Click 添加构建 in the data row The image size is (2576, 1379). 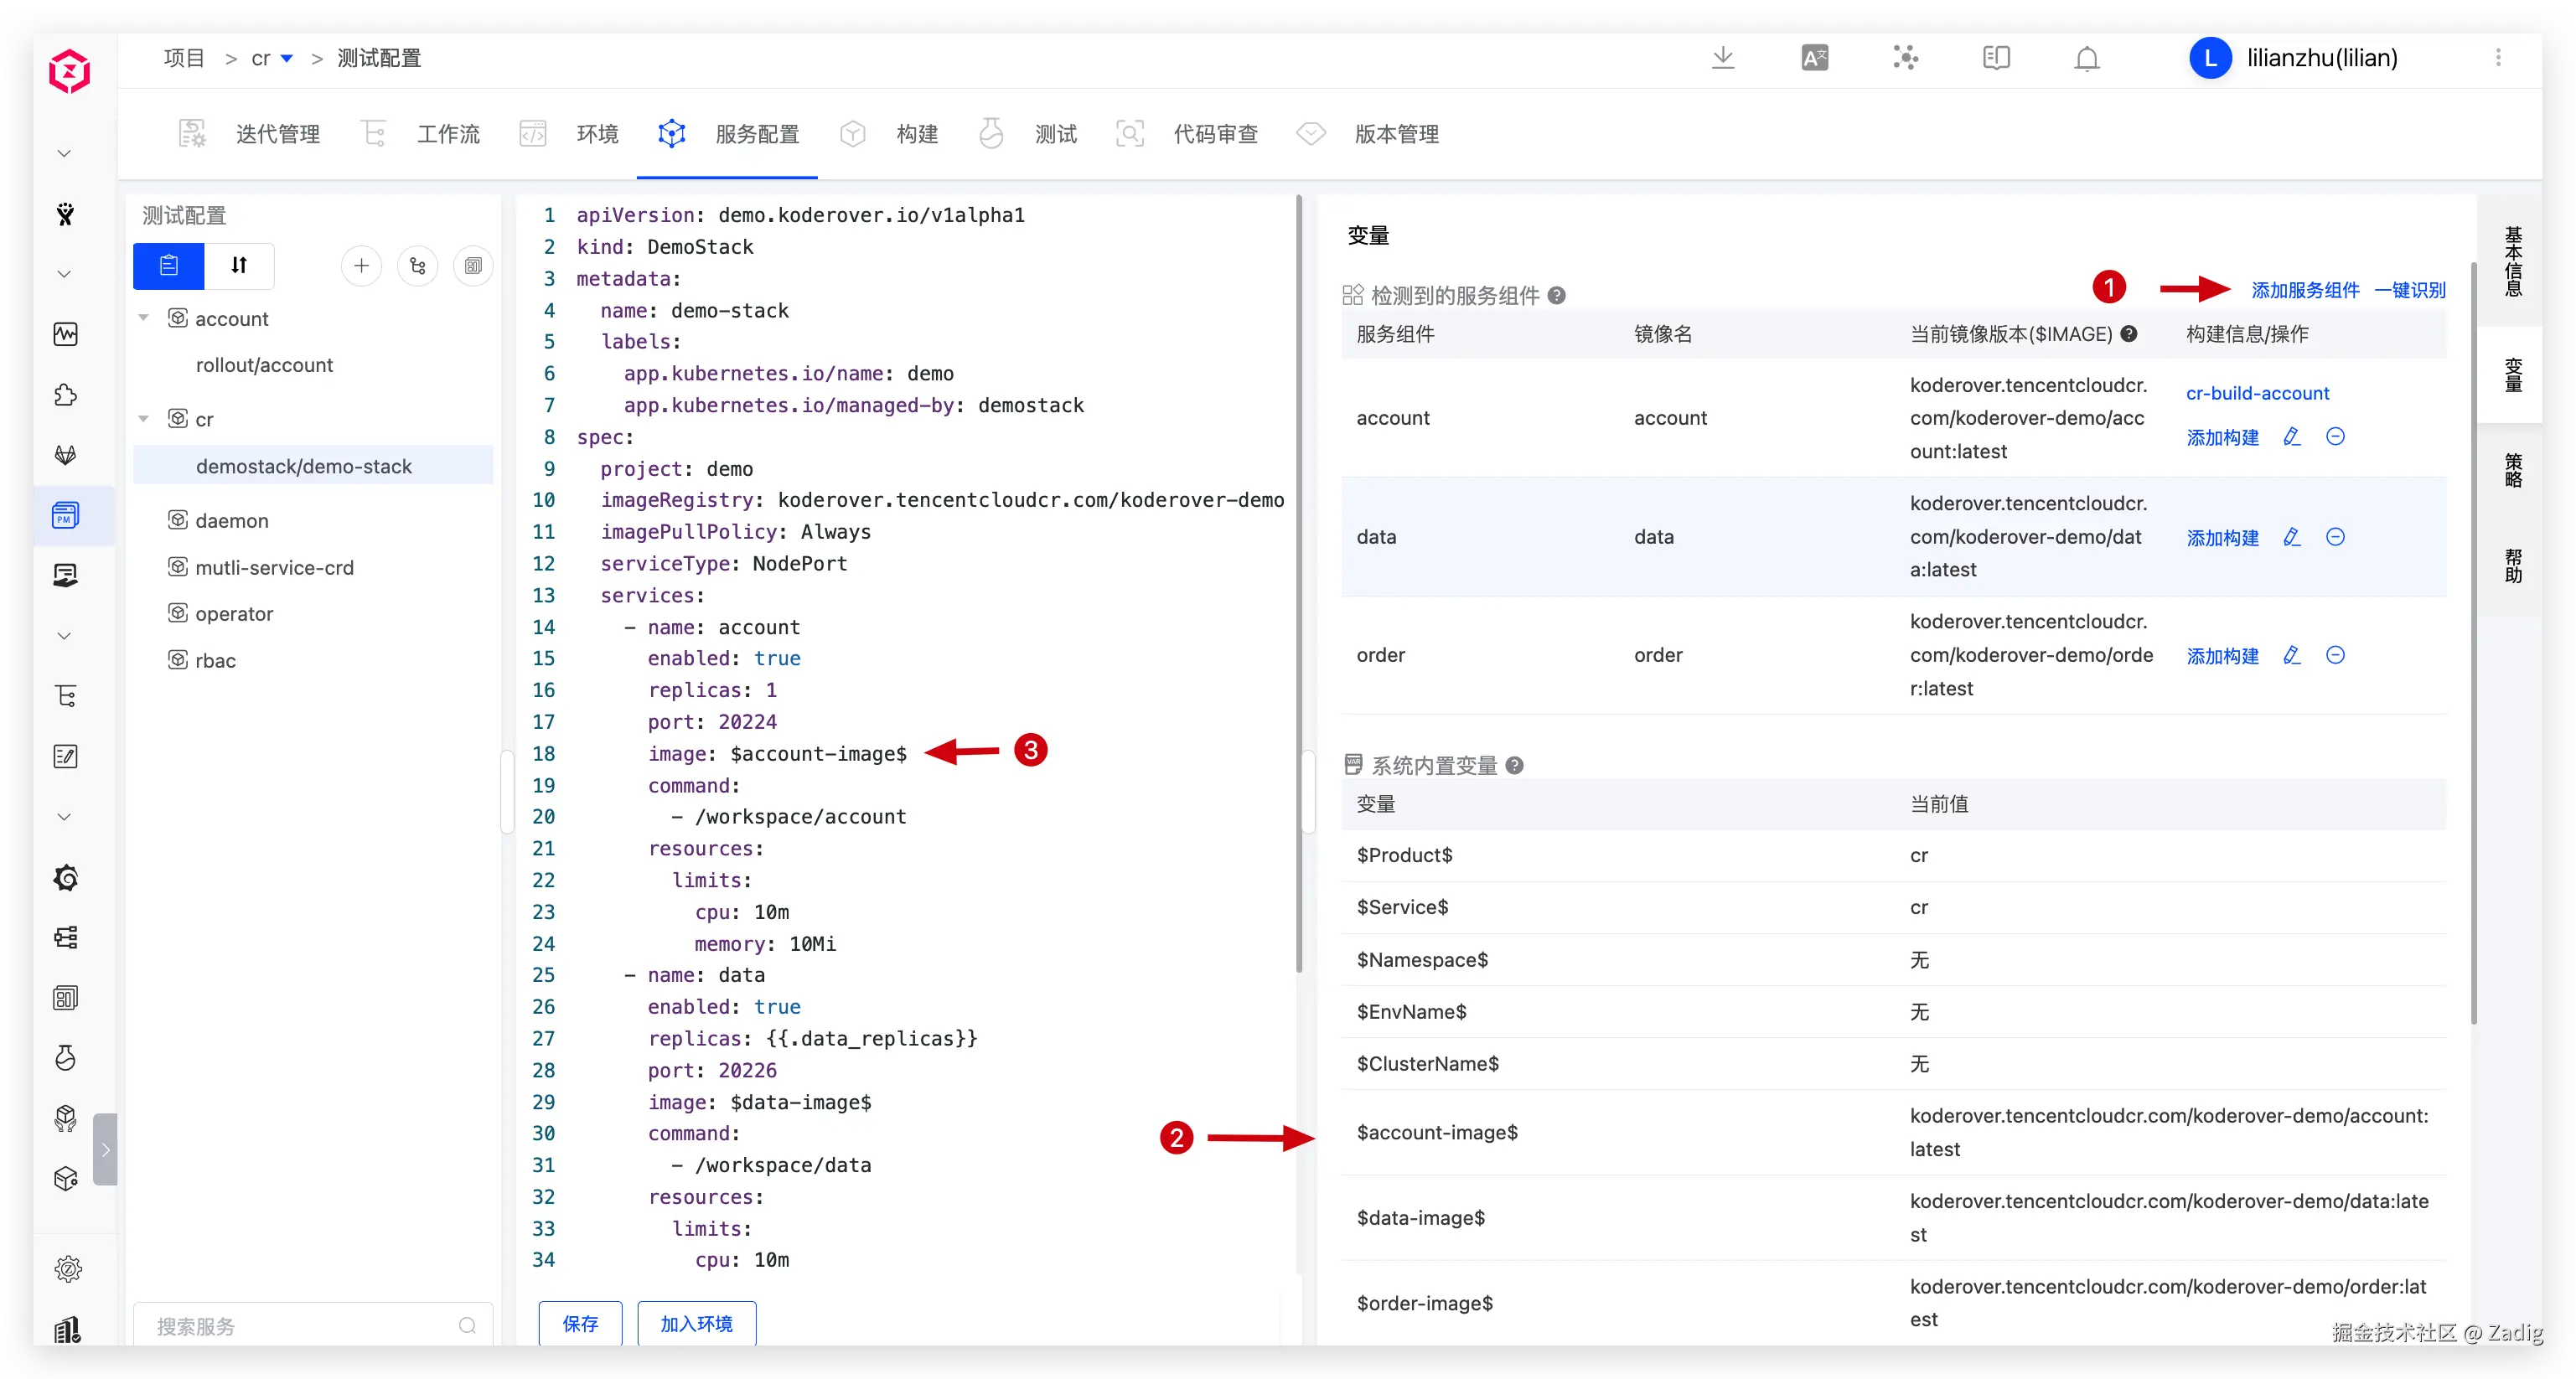point(2222,538)
